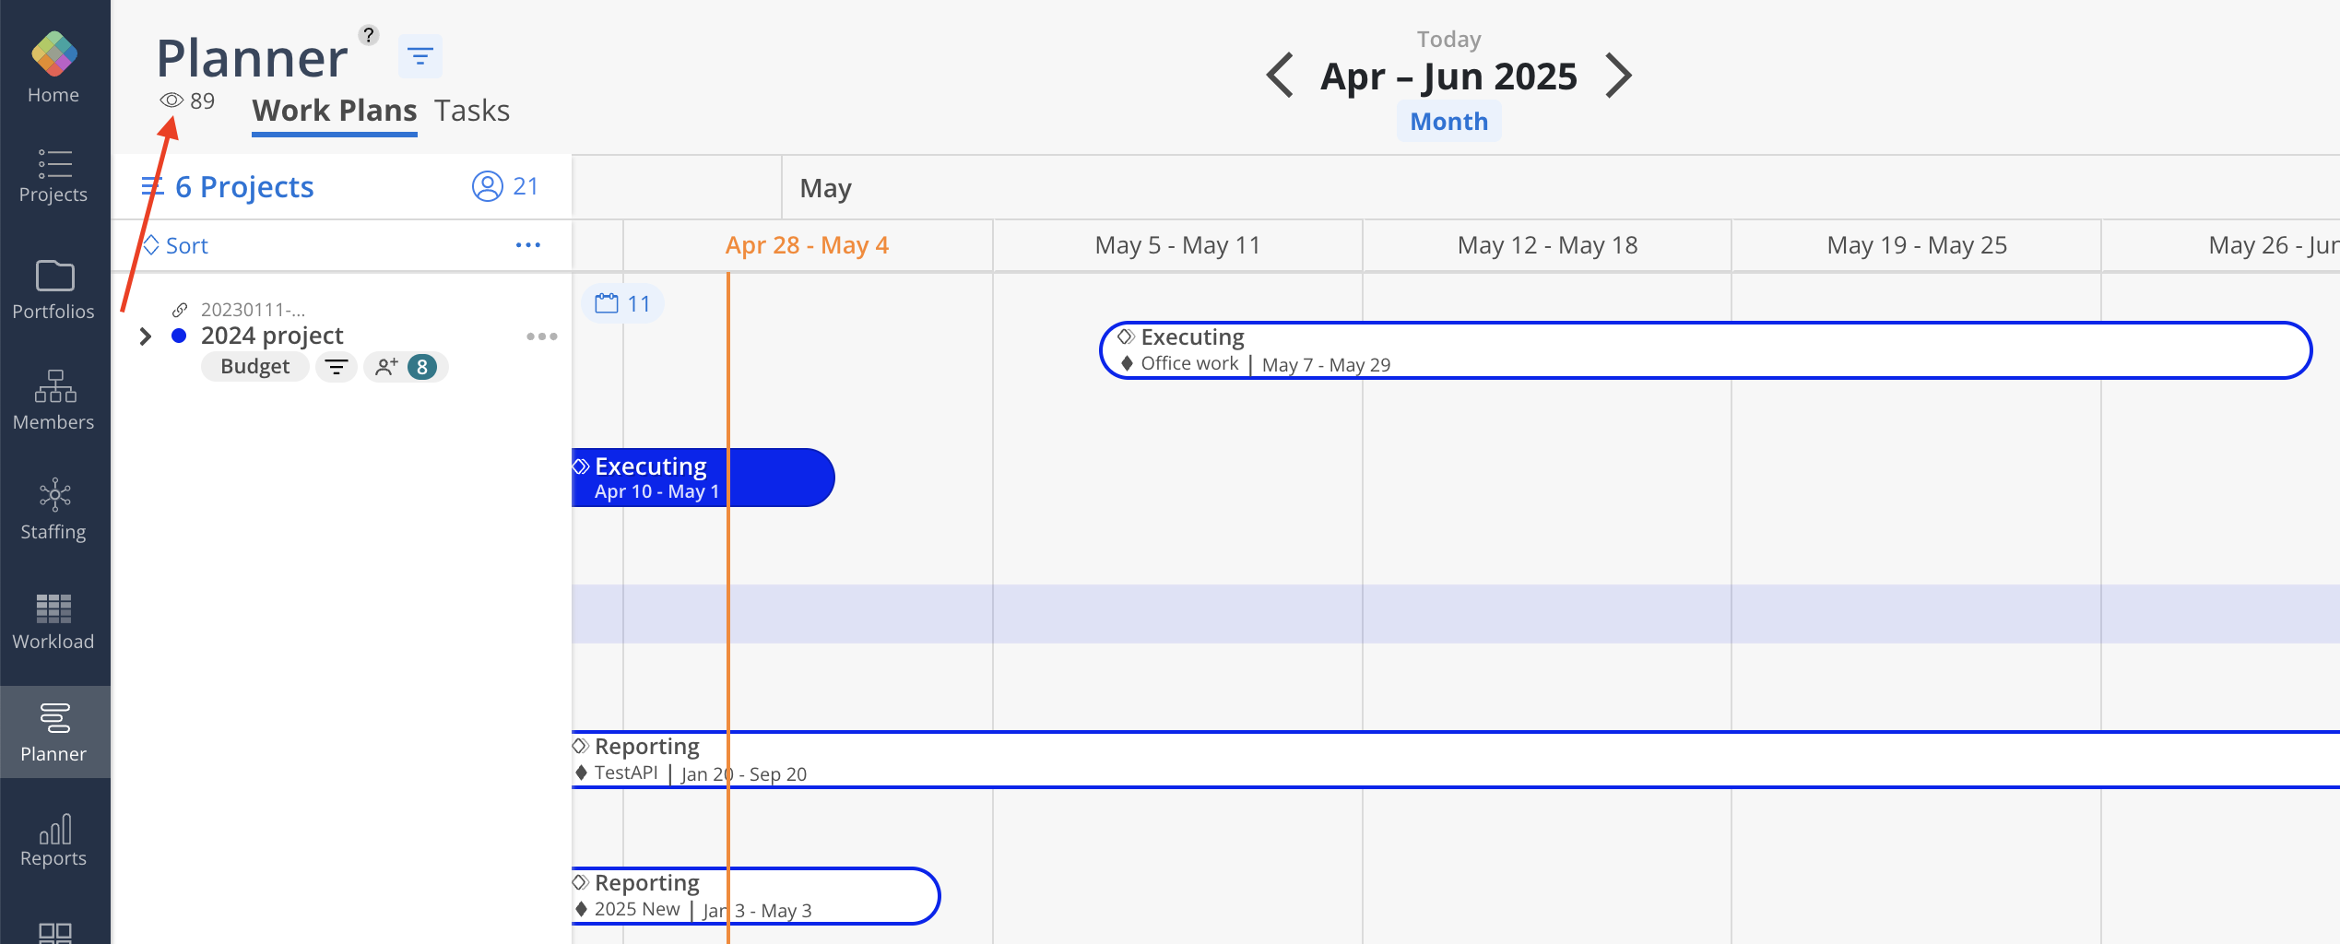Toggle the eye viewers icon showing 89
Screen dimensions: 2340x944
171,100
